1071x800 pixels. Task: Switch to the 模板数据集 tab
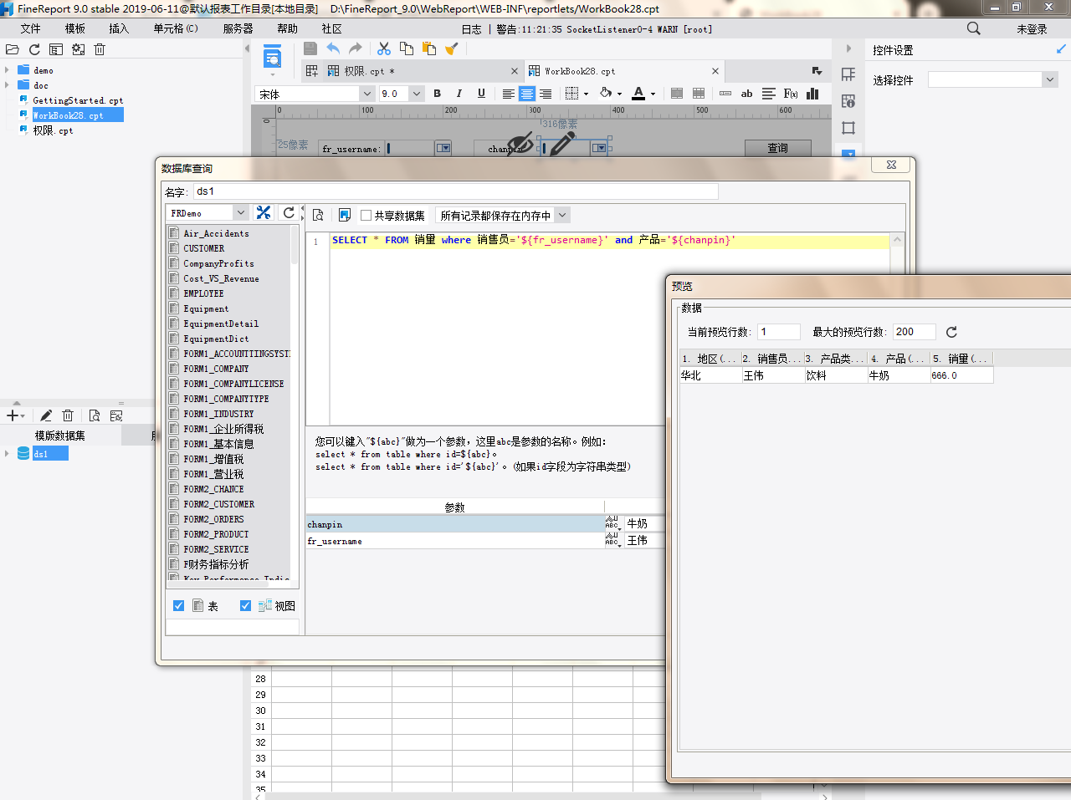click(x=60, y=436)
